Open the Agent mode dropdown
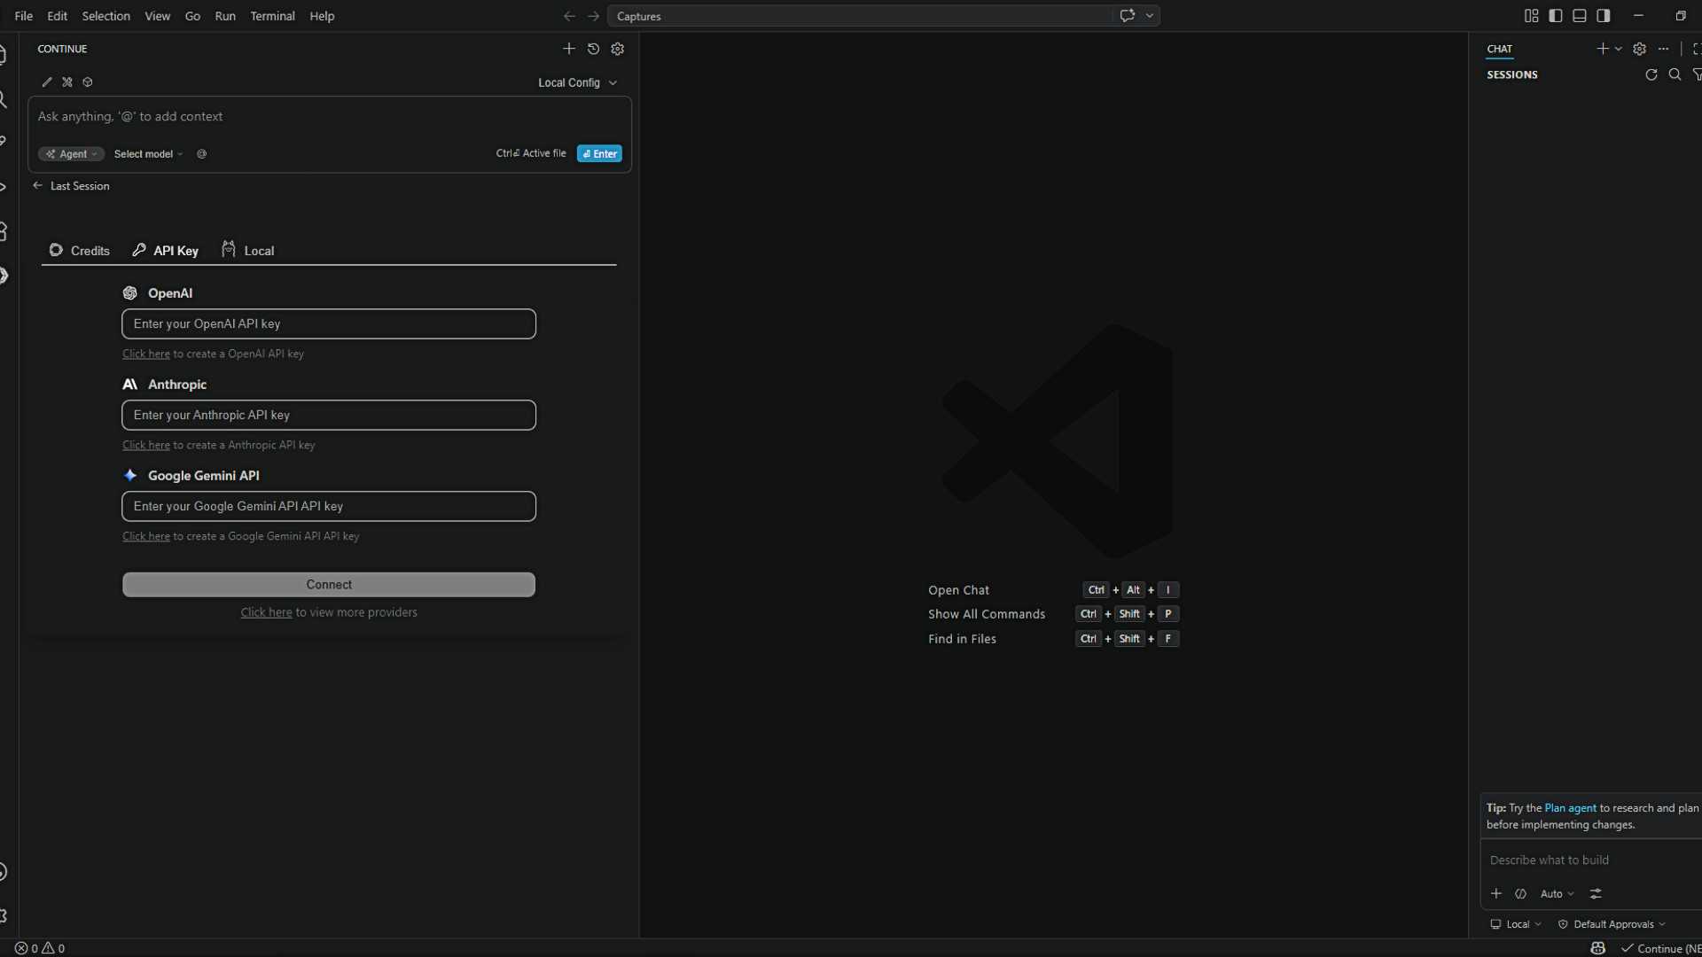This screenshot has width=1702, height=957. click(x=71, y=154)
